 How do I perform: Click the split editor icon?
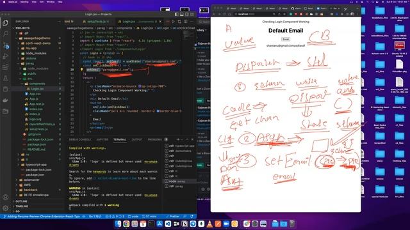(x=185, y=22)
